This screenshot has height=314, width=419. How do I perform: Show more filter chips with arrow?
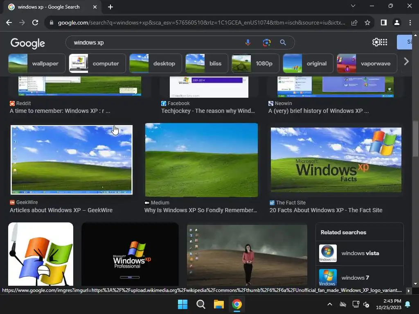tap(406, 62)
